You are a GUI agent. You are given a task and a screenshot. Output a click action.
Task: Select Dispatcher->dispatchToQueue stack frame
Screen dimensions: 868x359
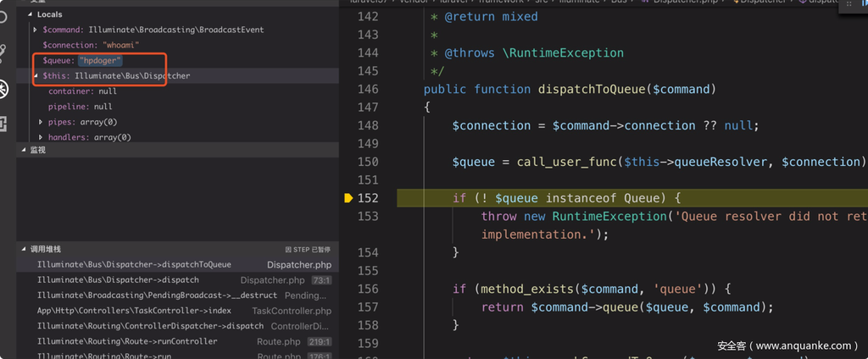[x=134, y=265]
